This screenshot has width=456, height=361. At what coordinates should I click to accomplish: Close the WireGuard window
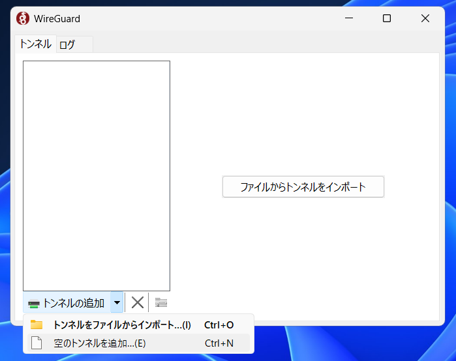pyautogui.click(x=425, y=18)
